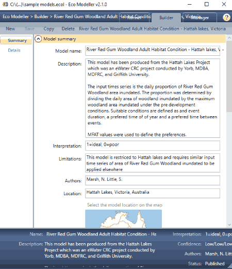
Task: Switch to the Runner tab
Action: pyautogui.click(x=135, y=18)
